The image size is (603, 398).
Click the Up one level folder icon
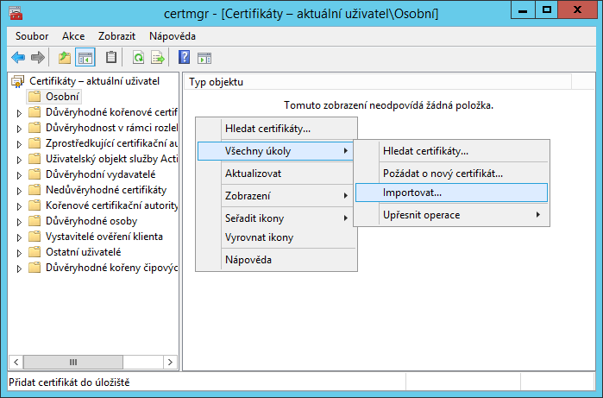(65, 58)
